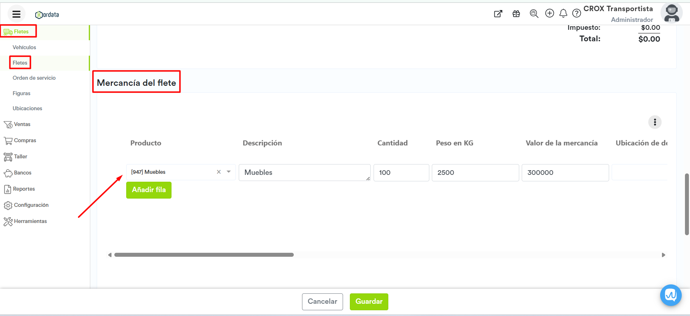The height and width of the screenshot is (316, 690).
Task: Click the plus circle add icon
Action: point(549,13)
